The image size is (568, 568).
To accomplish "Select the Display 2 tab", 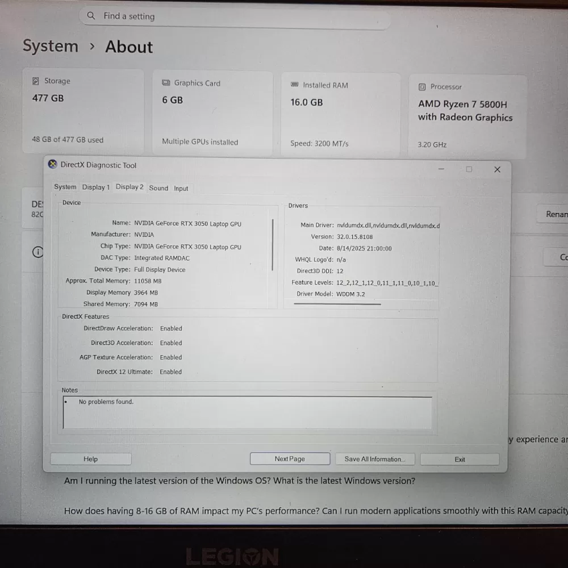I will [130, 187].
